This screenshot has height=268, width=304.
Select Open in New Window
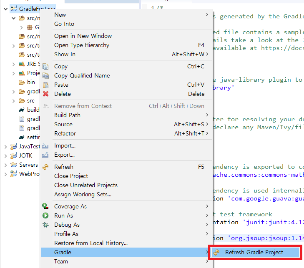click(127, 36)
